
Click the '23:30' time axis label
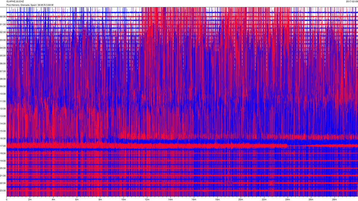3,191
